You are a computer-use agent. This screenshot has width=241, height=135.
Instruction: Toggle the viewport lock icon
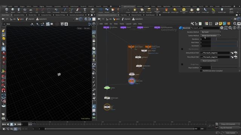point(3,49)
